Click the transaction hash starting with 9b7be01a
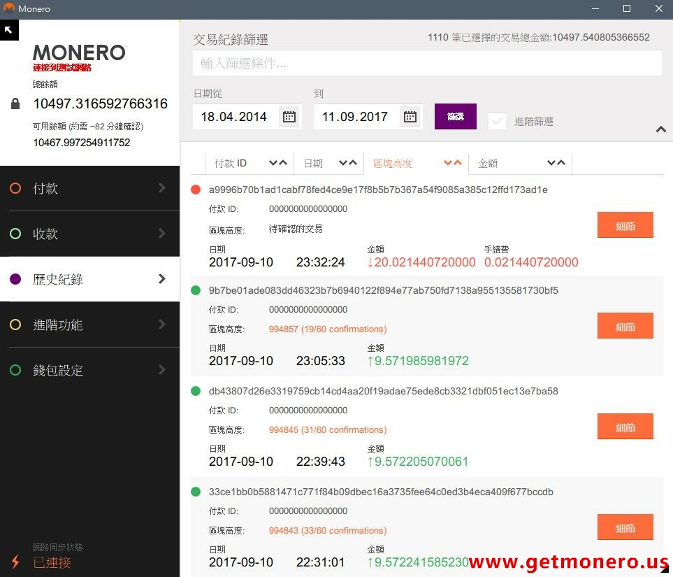The image size is (673, 577). 383,290
